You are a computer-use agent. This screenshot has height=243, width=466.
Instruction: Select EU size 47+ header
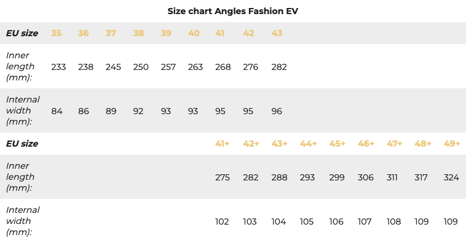[x=394, y=144]
